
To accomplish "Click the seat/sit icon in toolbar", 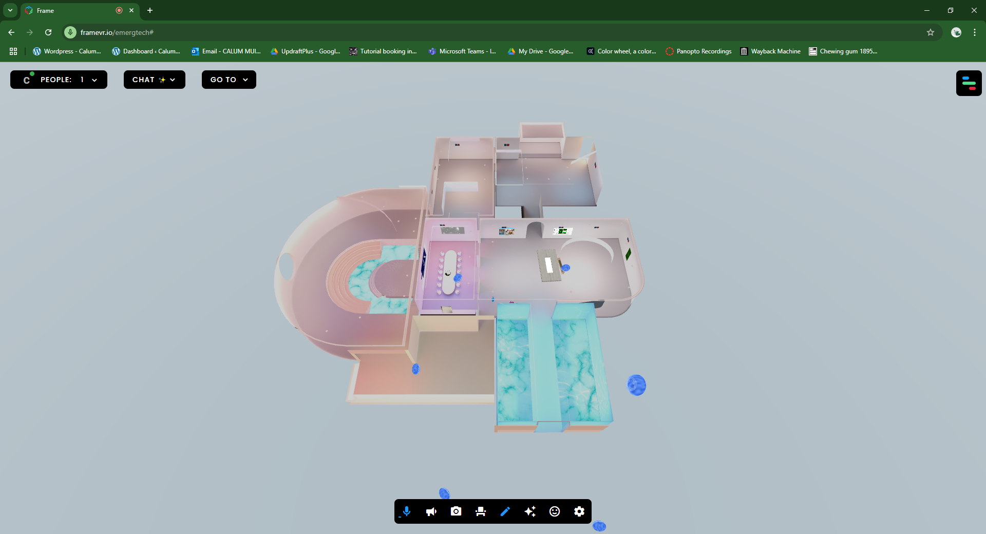I will (x=481, y=511).
